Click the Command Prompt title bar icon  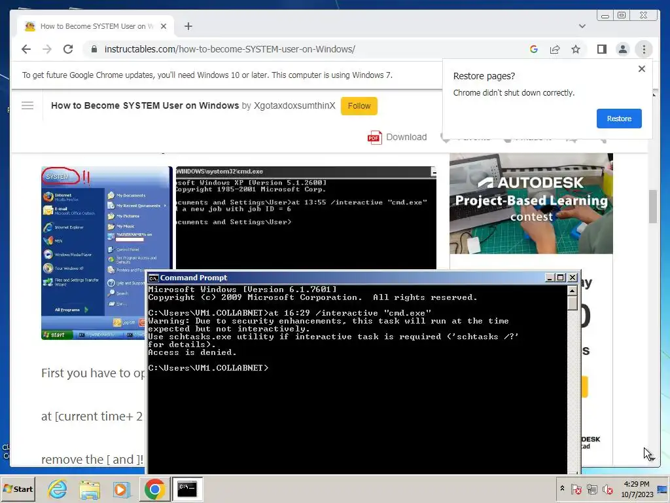tap(153, 278)
